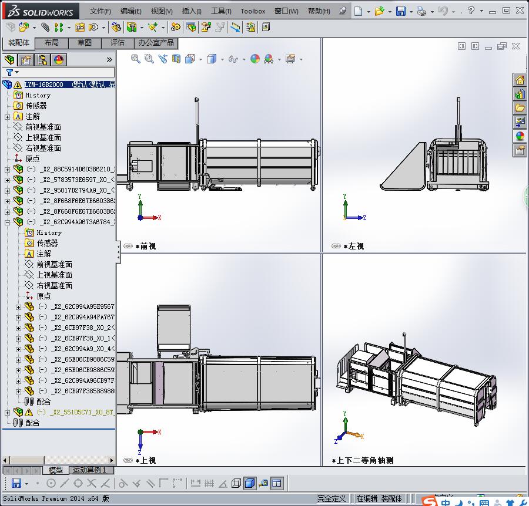Click the Zoom to Fit magnifier icon
Screen dimensions: 529x506
pos(136,59)
